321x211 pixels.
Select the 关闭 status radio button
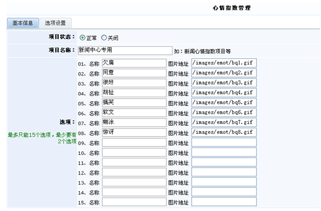(x=104, y=38)
